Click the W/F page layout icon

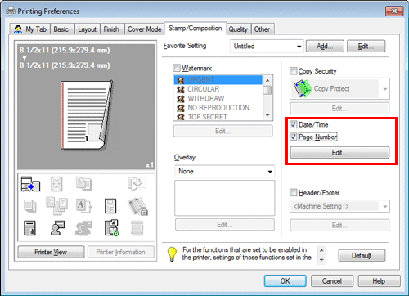coord(110,206)
